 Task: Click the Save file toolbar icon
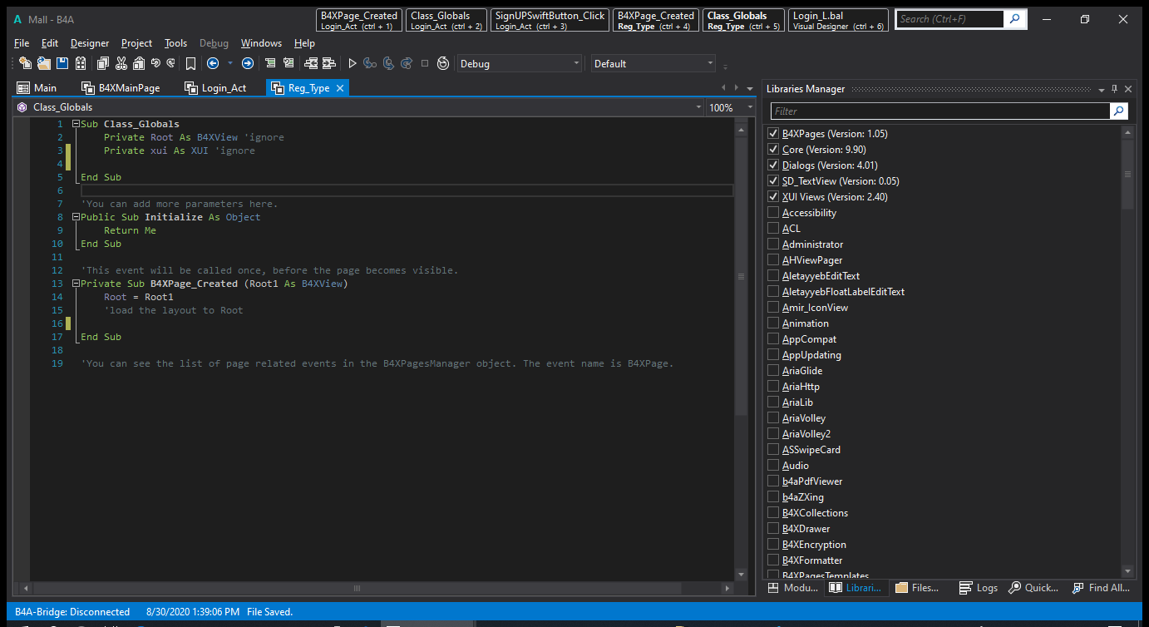pyautogui.click(x=62, y=63)
